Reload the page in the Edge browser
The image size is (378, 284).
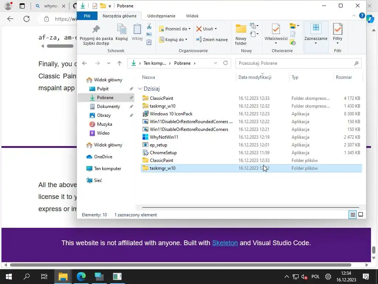pos(27,19)
